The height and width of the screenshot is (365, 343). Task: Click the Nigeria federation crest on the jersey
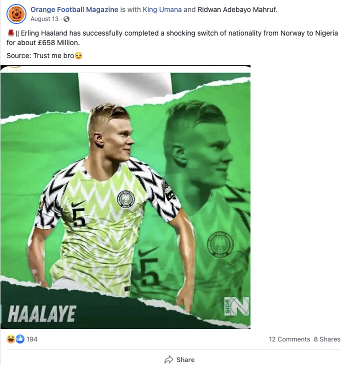(125, 199)
